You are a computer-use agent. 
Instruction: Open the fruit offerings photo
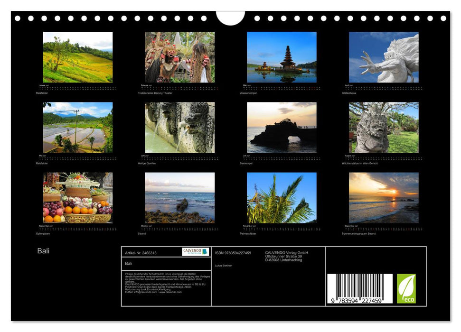click(x=78, y=198)
